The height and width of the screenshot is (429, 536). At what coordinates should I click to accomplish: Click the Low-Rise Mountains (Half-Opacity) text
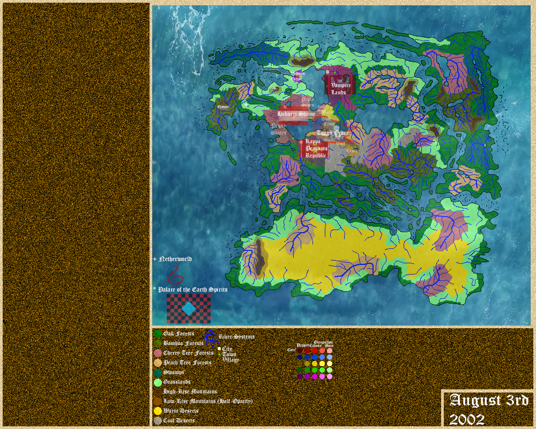[x=208, y=401]
